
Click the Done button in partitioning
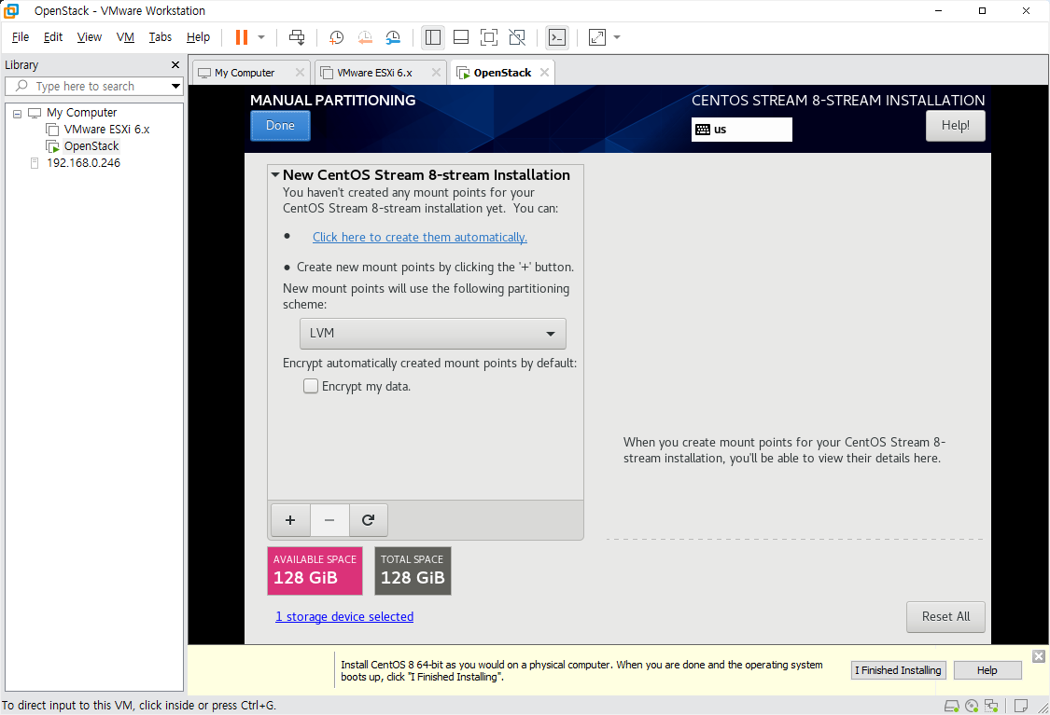click(280, 125)
